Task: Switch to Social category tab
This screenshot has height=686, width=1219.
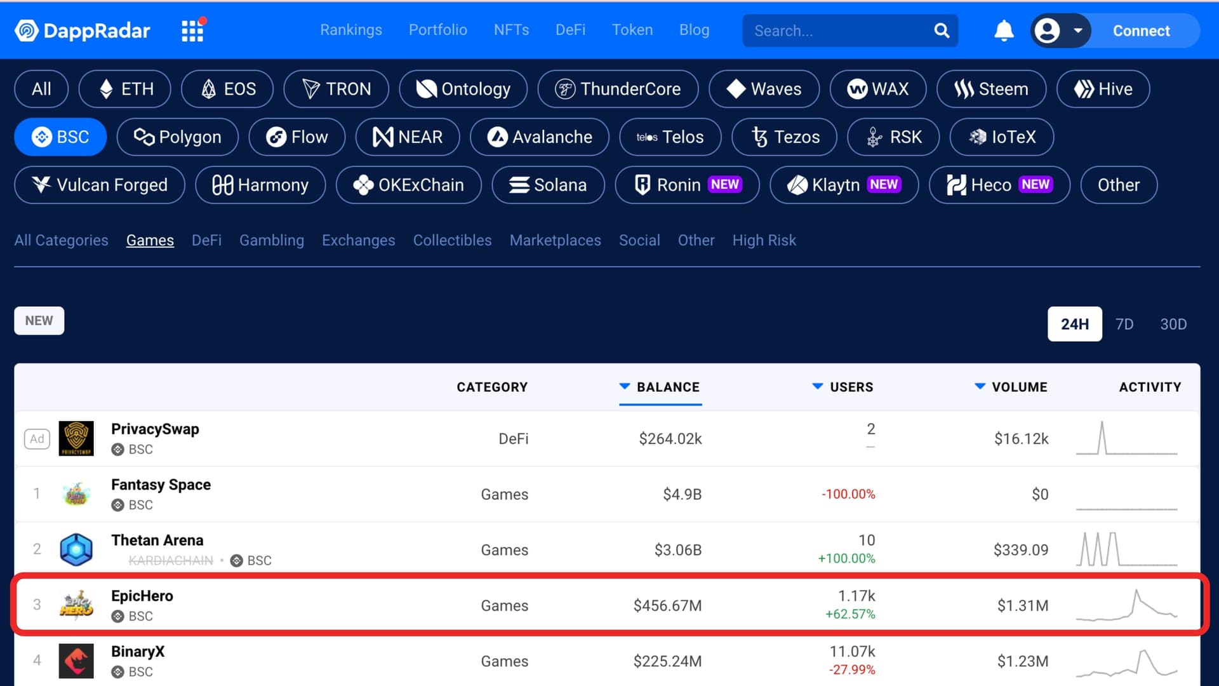Action: pos(639,240)
